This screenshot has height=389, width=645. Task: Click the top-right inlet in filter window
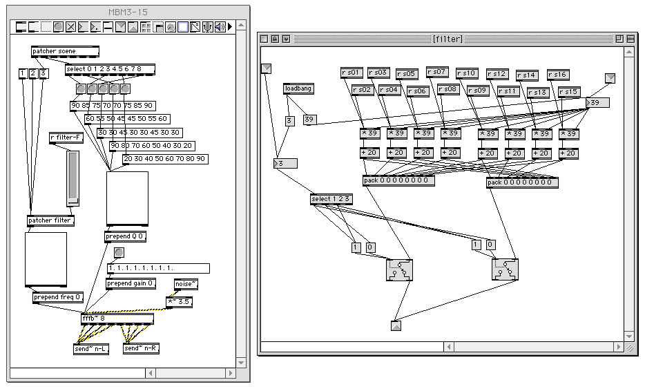coord(610,78)
